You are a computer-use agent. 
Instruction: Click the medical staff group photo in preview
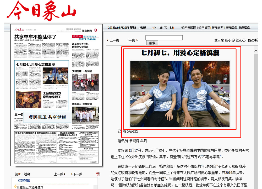point(85,115)
